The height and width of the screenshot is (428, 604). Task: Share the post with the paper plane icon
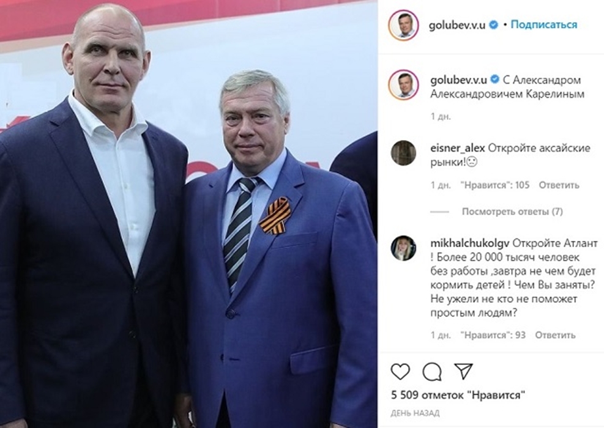pos(463,371)
